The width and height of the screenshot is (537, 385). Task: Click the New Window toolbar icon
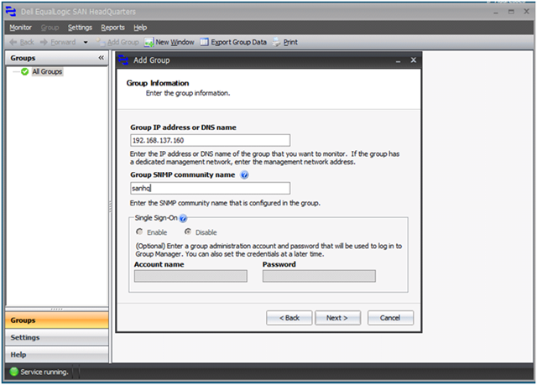pos(149,42)
